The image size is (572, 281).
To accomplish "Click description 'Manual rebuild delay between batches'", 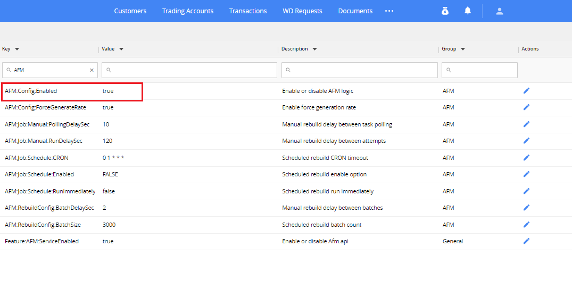I will (333, 208).
